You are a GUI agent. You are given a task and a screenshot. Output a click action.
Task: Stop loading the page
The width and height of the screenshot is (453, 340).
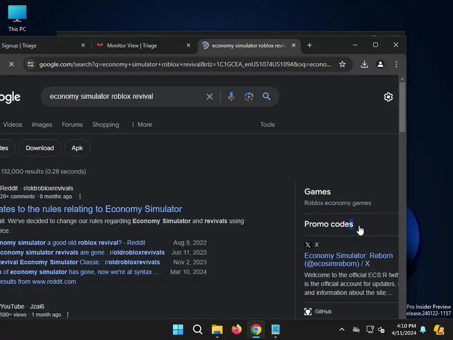11,64
